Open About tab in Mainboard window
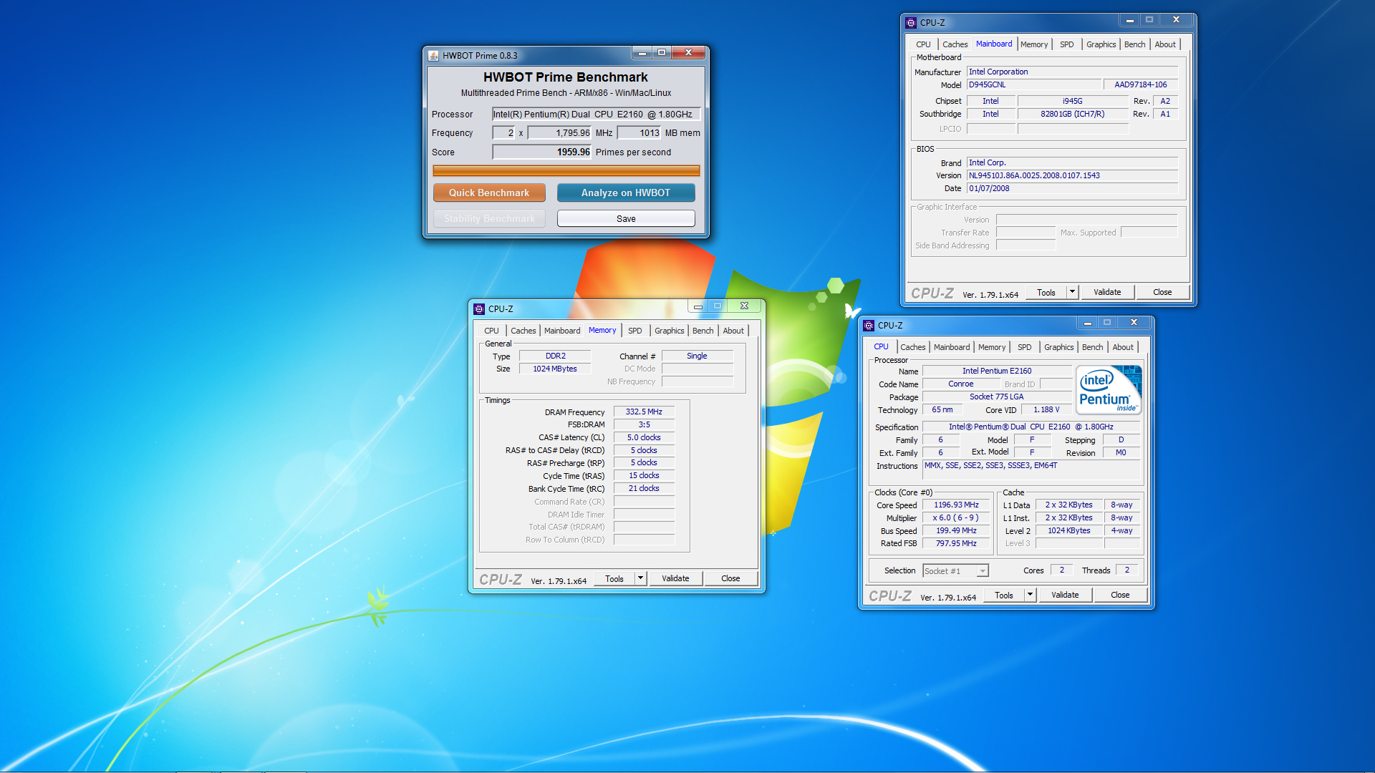 [x=1165, y=44]
